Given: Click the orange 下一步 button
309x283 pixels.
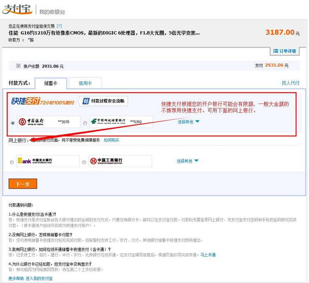Looking at the screenshot, I should (23, 184).
